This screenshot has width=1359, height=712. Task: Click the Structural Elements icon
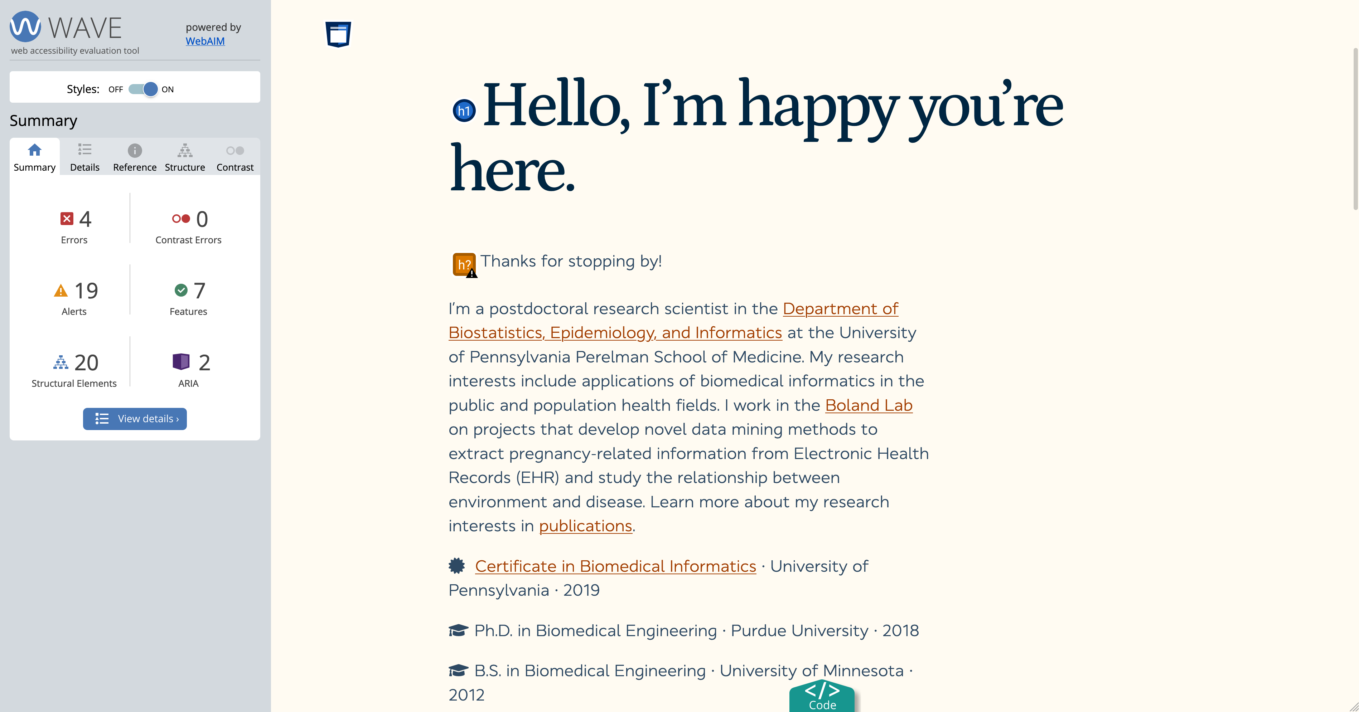click(61, 362)
